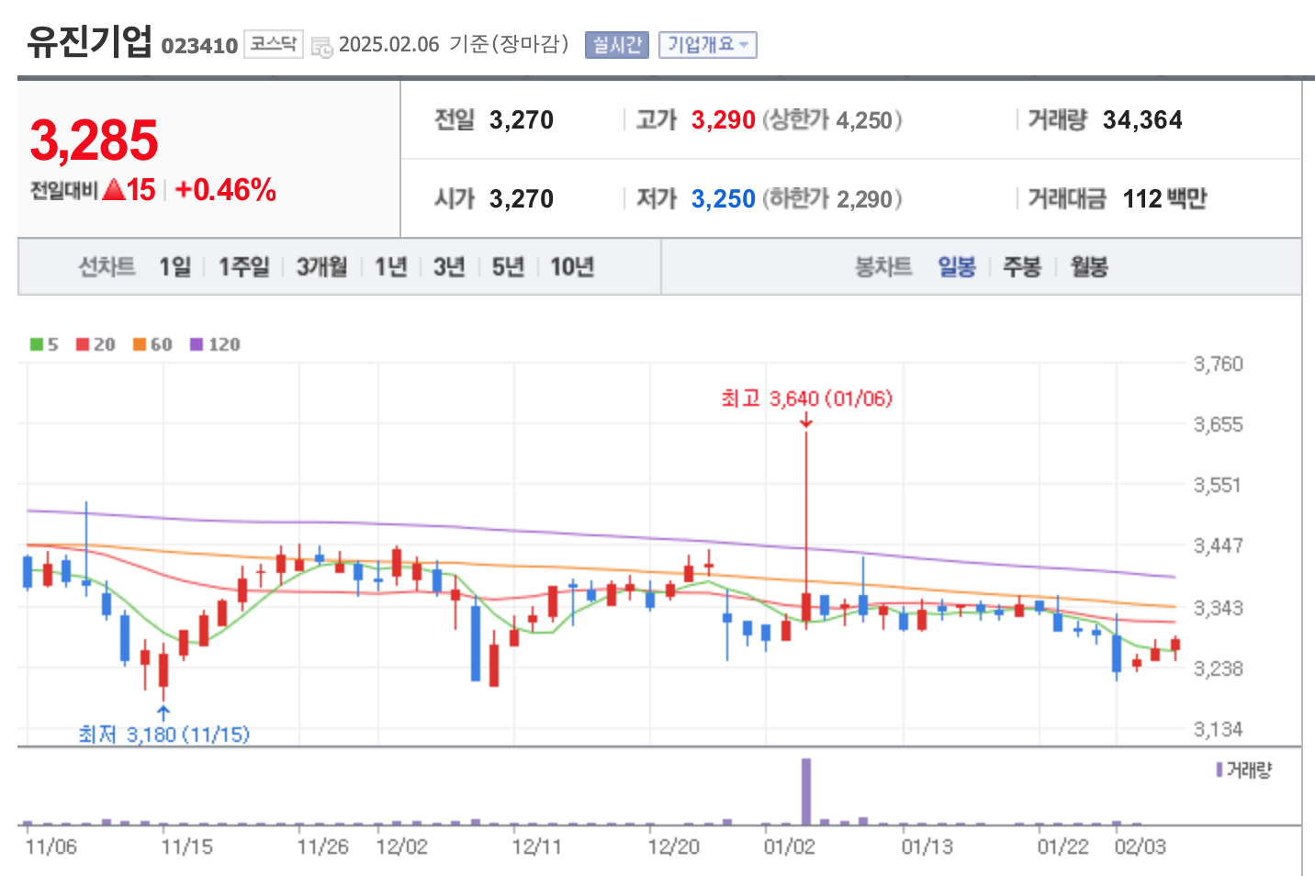This screenshot has width=1315, height=876.
Task: Select the 1주일 line chart tab
Action: [x=244, y=266]
